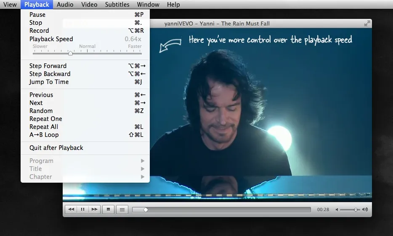The height and width of the screenshot is (236, 393).
Task: Click the Playback Speed label
Action: 51,39
